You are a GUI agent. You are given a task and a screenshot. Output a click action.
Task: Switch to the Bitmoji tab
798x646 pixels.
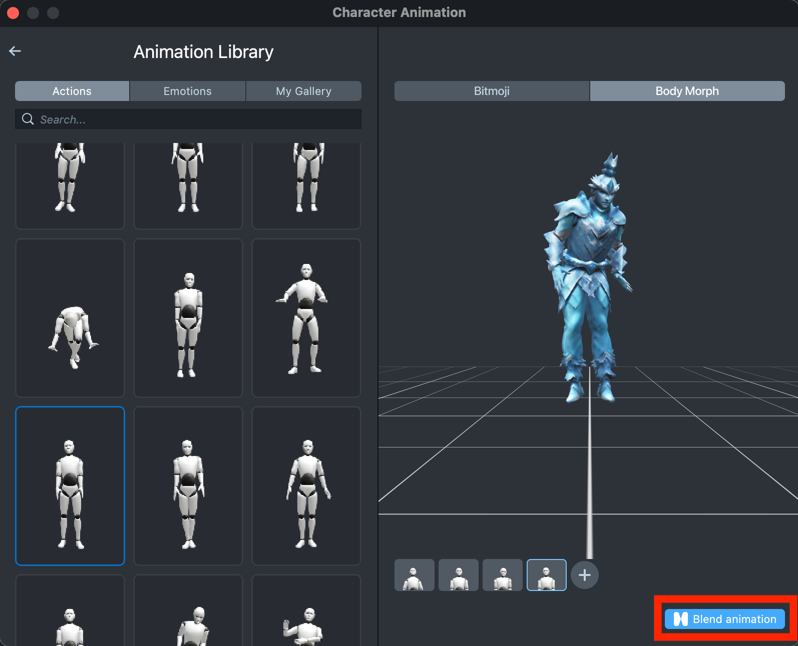point(492,91)
